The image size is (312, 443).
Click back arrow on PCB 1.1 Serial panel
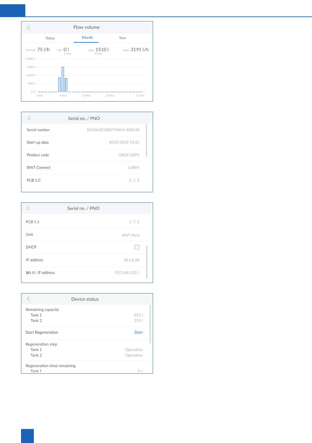(29, 208)
